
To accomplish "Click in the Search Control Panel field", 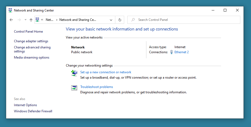I will coord(187,20).
